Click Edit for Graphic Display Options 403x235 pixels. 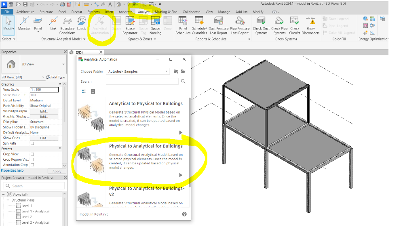44,117
